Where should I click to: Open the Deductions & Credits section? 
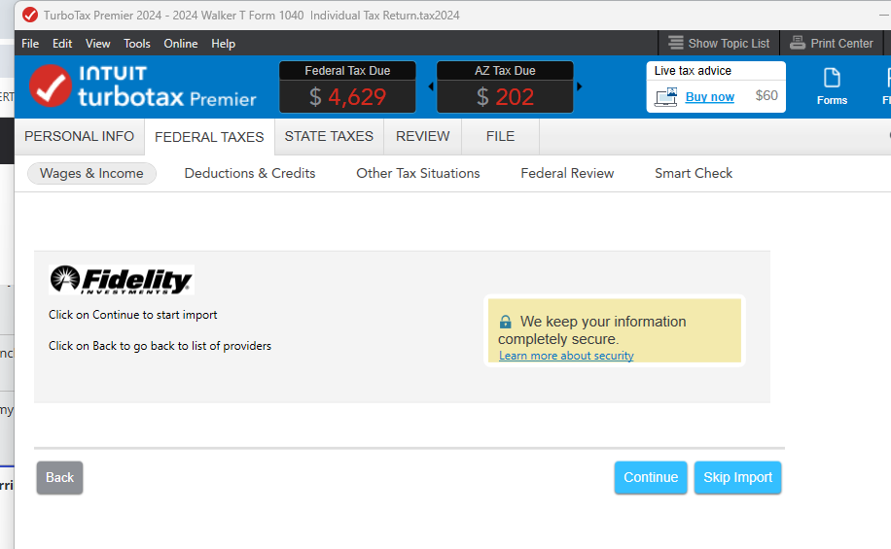click(x=250, y=173)
